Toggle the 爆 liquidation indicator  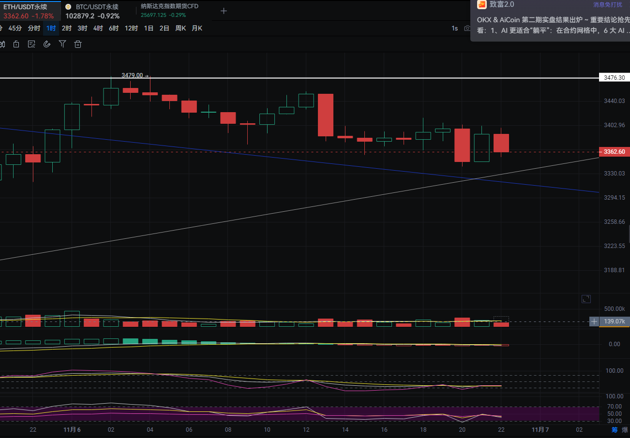(x=625, y=429)
